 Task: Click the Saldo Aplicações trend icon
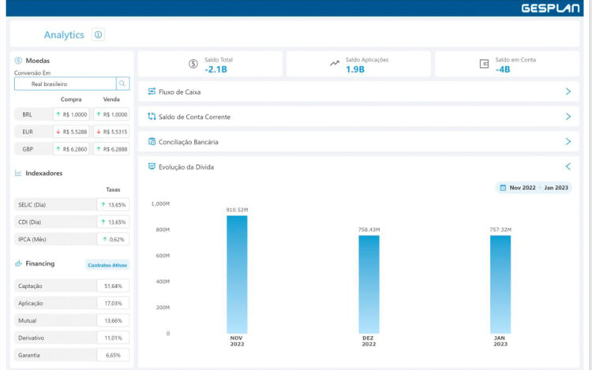tap(335, 64)
